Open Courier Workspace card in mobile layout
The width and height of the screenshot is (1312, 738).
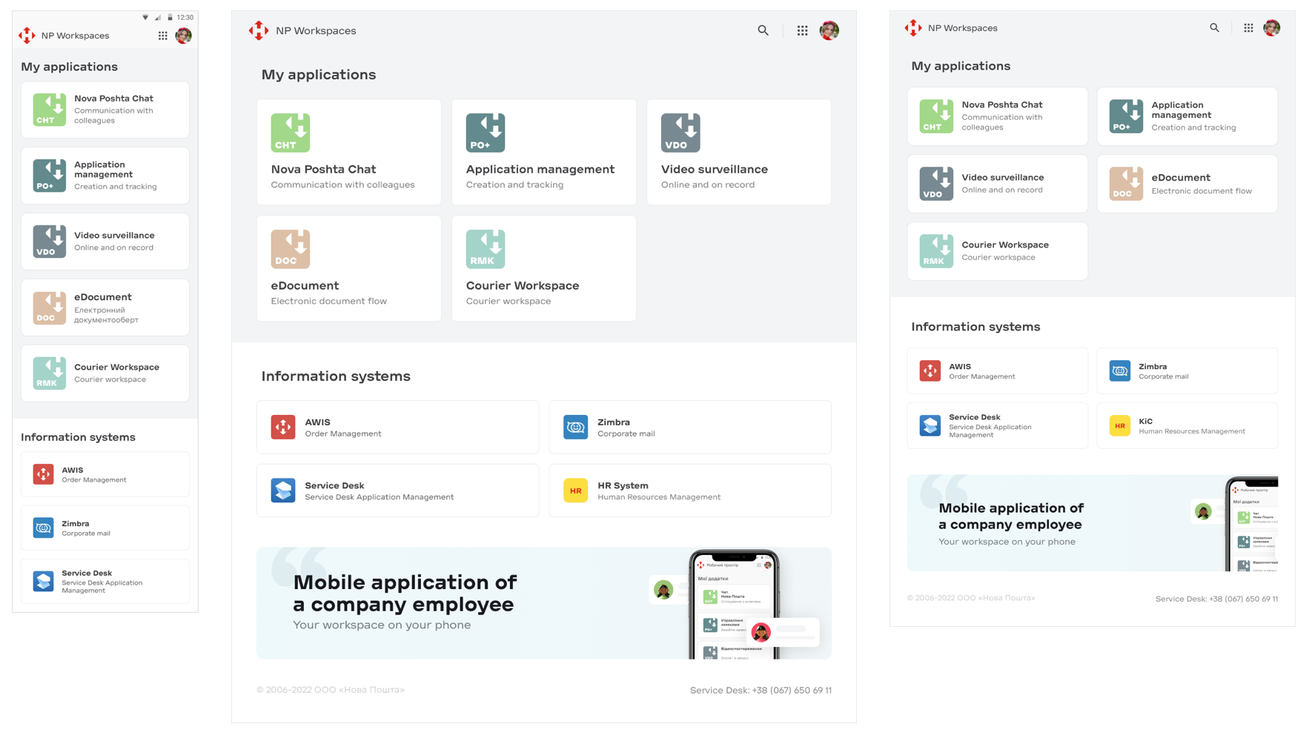105,373
